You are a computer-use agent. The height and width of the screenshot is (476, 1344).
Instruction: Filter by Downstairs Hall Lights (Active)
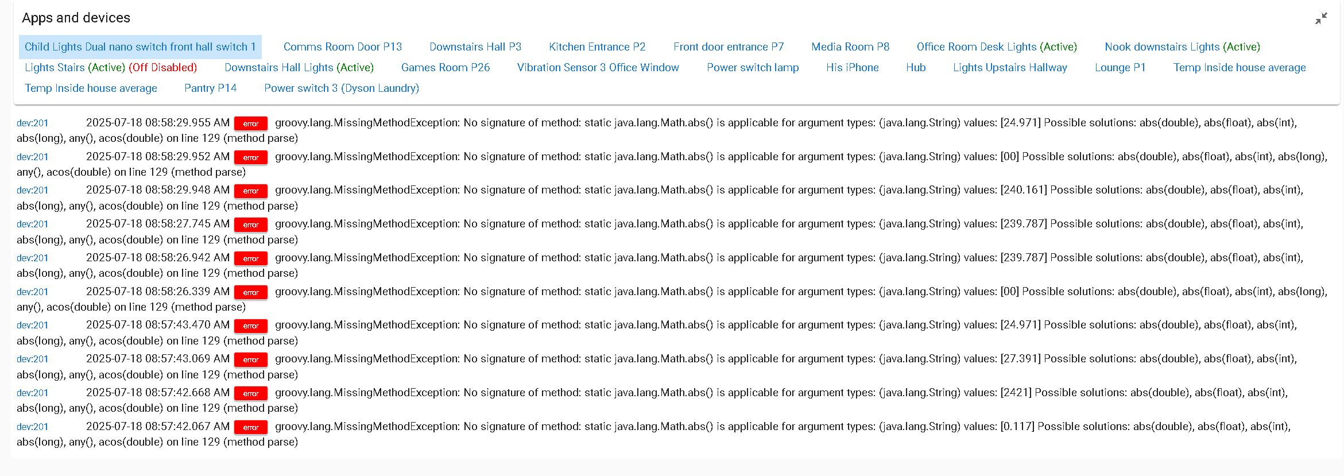click(x=299, y=68)
